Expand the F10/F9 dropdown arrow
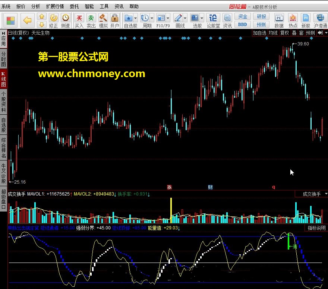Image resolution: width=328 pixels, height=289 pixels. click(x=168, y=18)
